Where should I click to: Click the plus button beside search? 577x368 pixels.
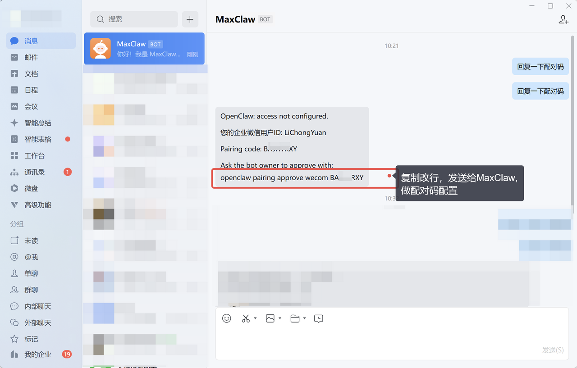pyautogui.click(x=190, y=19)
